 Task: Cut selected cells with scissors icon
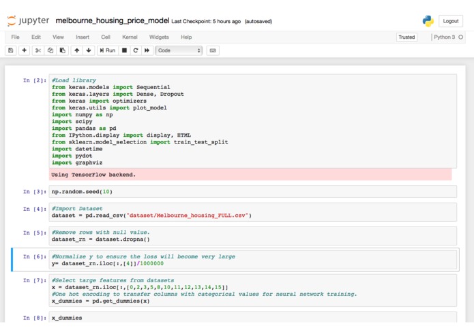pos(38,50)
